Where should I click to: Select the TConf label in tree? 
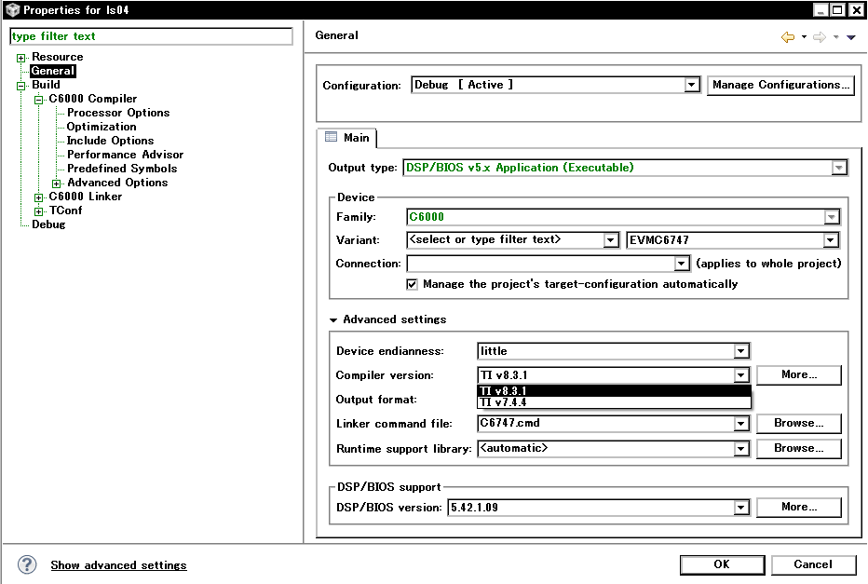[65, 211]
